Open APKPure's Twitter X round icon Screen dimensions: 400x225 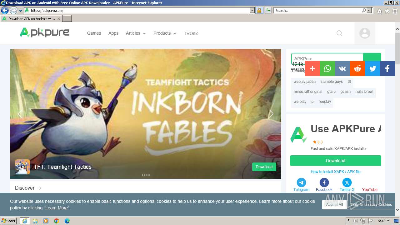pyautogui.click(x=347, y=182)
